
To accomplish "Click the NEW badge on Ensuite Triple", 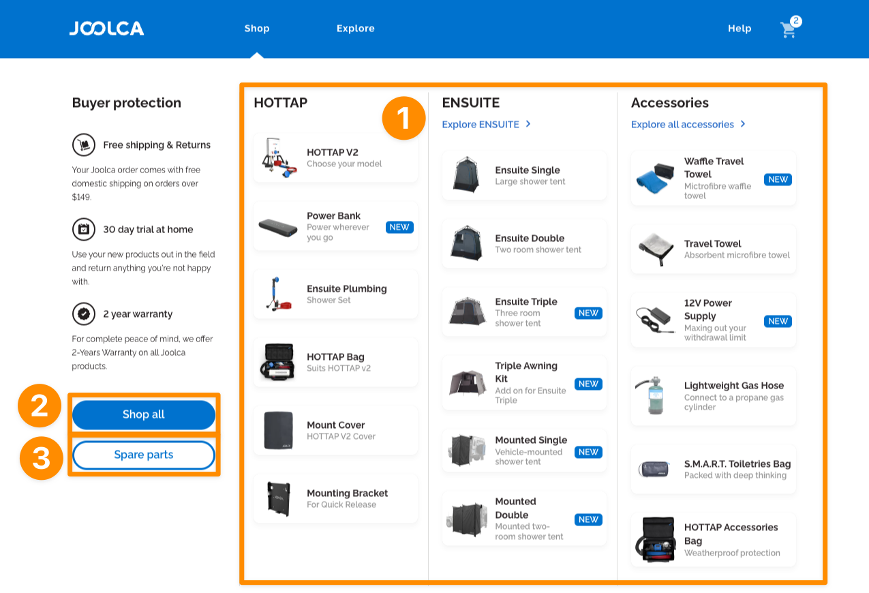I will click(588, 313).
